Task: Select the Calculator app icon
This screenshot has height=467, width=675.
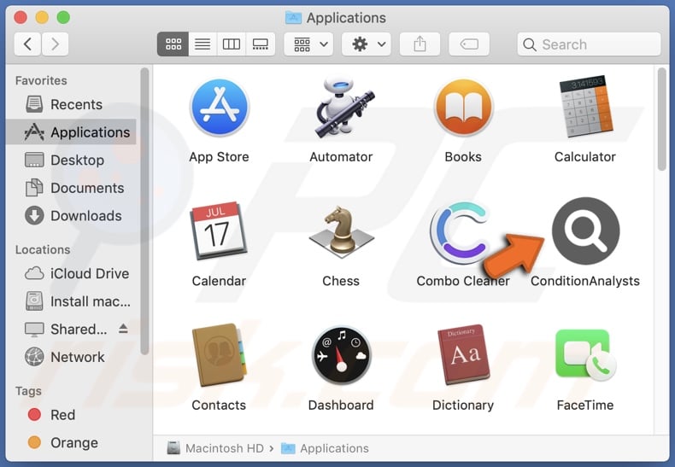Action: (585, 107)
